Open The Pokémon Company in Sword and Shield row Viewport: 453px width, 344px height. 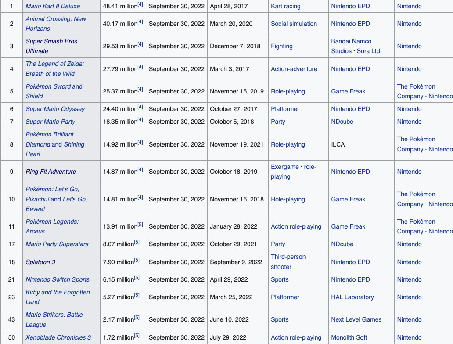[416, 91]
